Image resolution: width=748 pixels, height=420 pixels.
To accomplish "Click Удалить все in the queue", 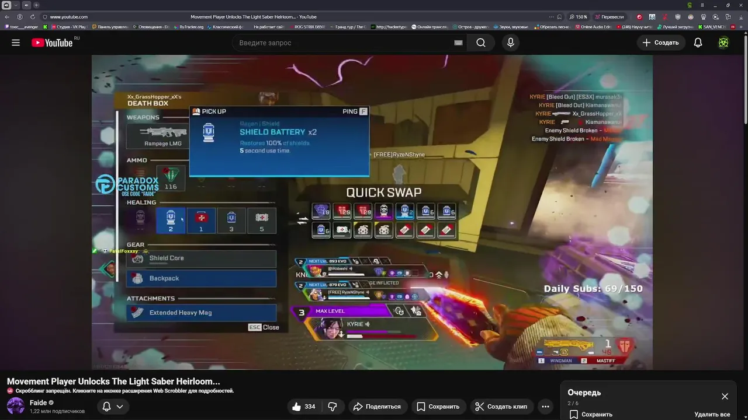I will pos(712,414).
